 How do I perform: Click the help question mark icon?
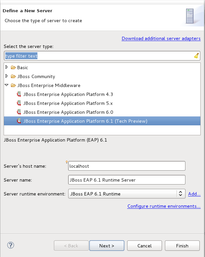[x=10, y=245]
